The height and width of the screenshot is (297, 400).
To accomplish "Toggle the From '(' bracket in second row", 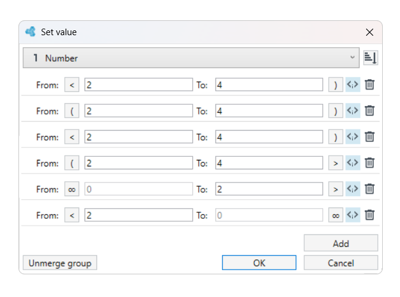I will coord(71,111).
